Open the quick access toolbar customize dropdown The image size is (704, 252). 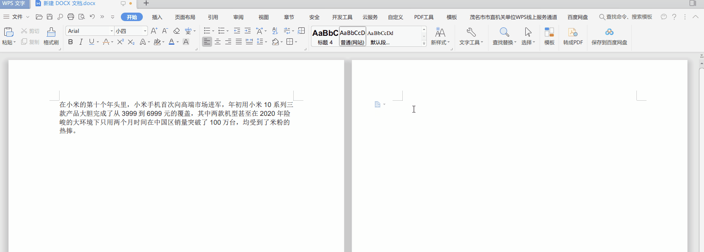(112, 17)
